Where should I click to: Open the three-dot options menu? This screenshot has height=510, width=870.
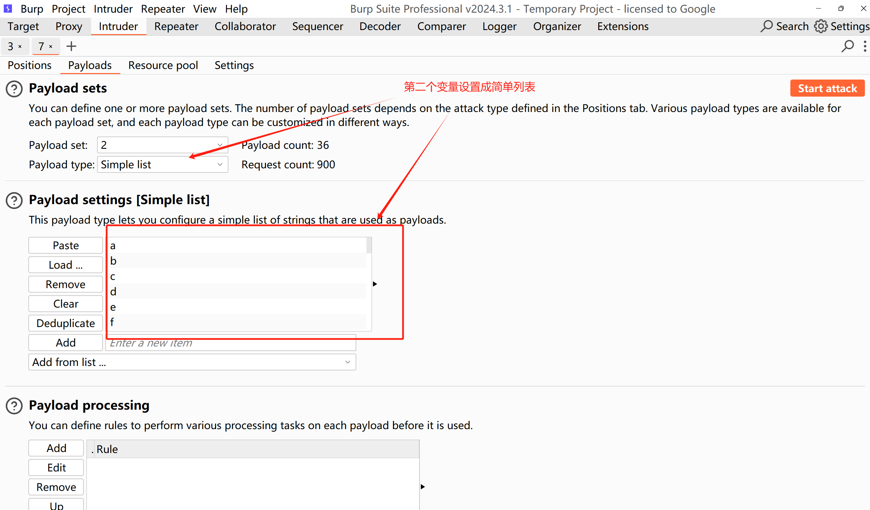tap(865, 46)
